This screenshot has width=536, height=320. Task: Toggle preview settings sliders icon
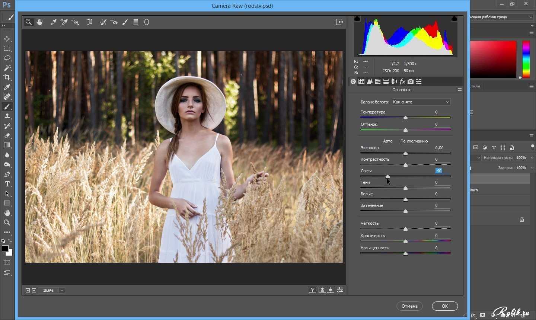[340, 290]
